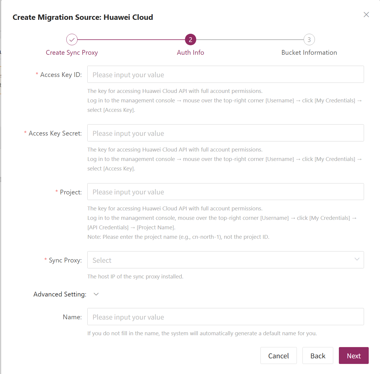This screenshot has height=374, width=380.
Task: Close the Create Migration Source dialog
Action: tap(366, 15)
